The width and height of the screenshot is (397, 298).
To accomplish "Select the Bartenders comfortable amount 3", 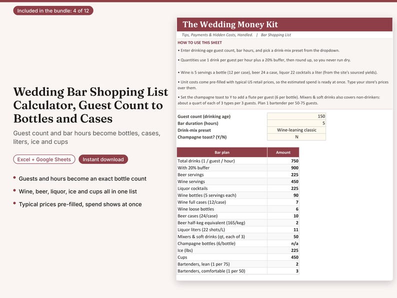I will (x=283, y=271).
